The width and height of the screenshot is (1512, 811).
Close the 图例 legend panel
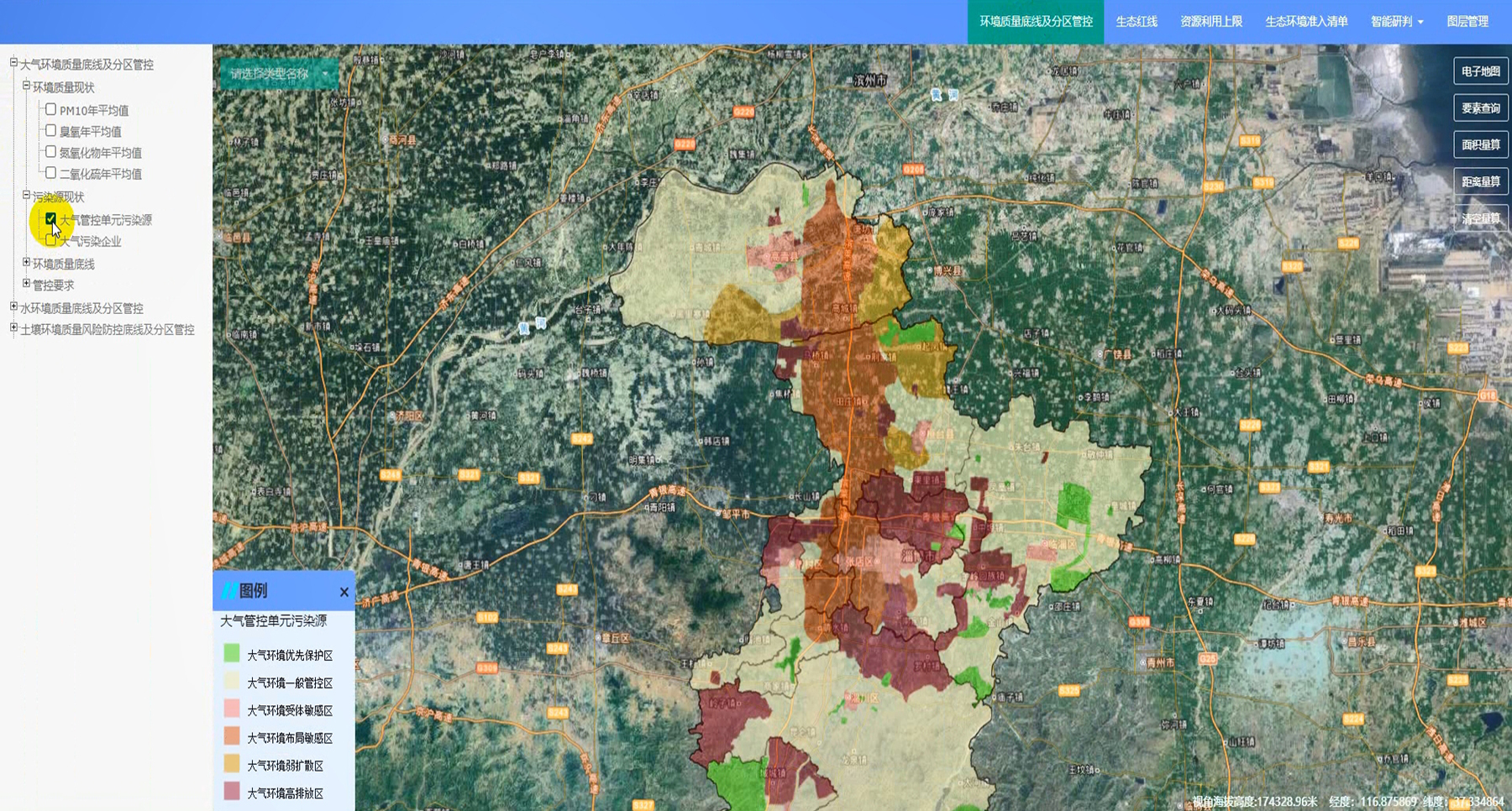(x=344, y=592)
